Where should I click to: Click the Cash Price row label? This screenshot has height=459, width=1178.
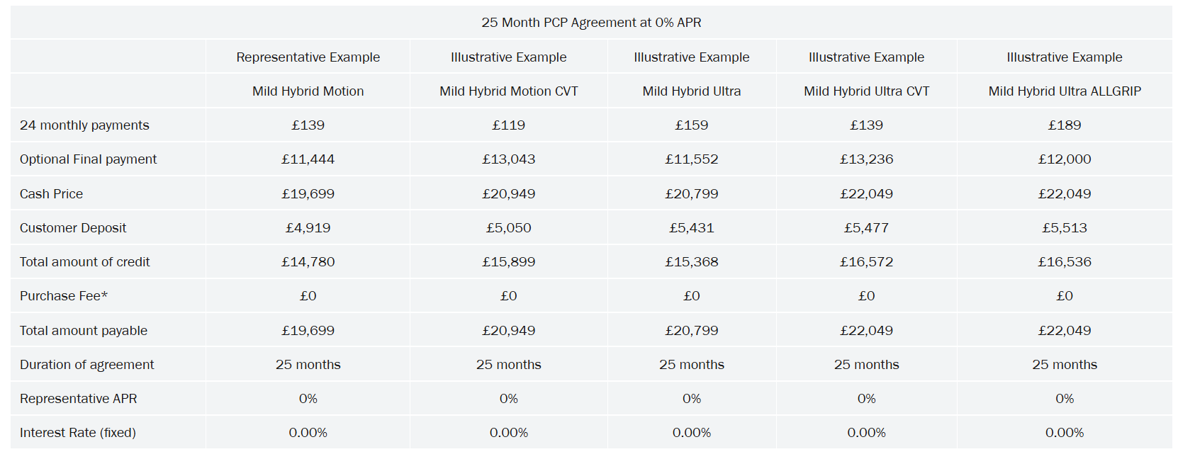click(x=51, y=194)
